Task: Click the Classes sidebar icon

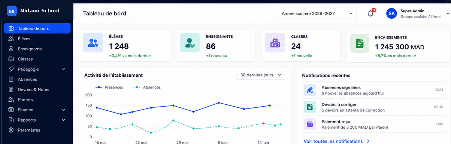Action: click(x=11, y=59)
